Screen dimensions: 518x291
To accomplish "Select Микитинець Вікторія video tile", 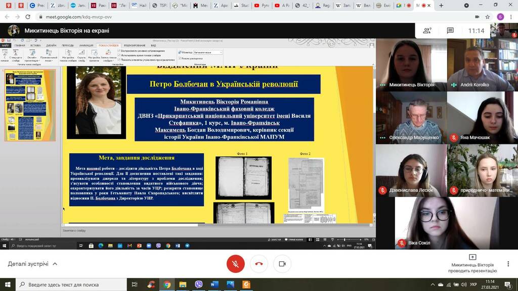I will tap(411, 65).
